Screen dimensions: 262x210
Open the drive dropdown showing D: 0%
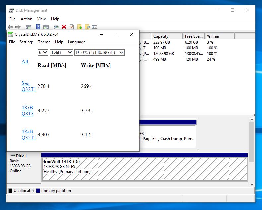(99, 52)
